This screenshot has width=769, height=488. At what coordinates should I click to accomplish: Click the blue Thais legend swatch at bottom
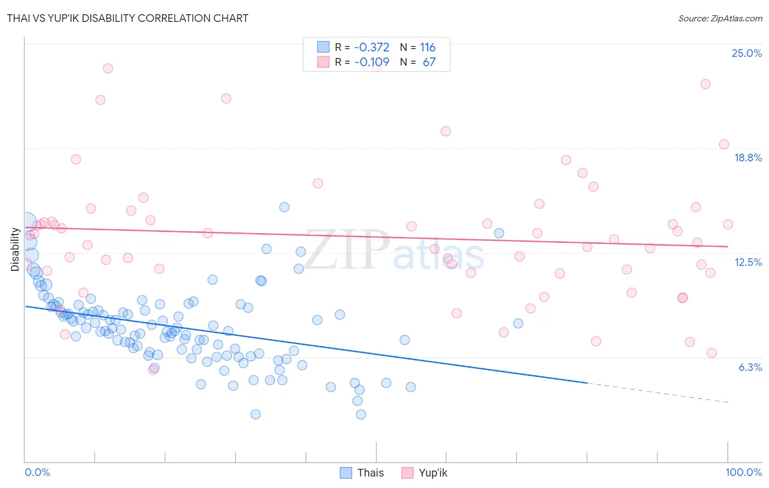click(x=346, y=473)
